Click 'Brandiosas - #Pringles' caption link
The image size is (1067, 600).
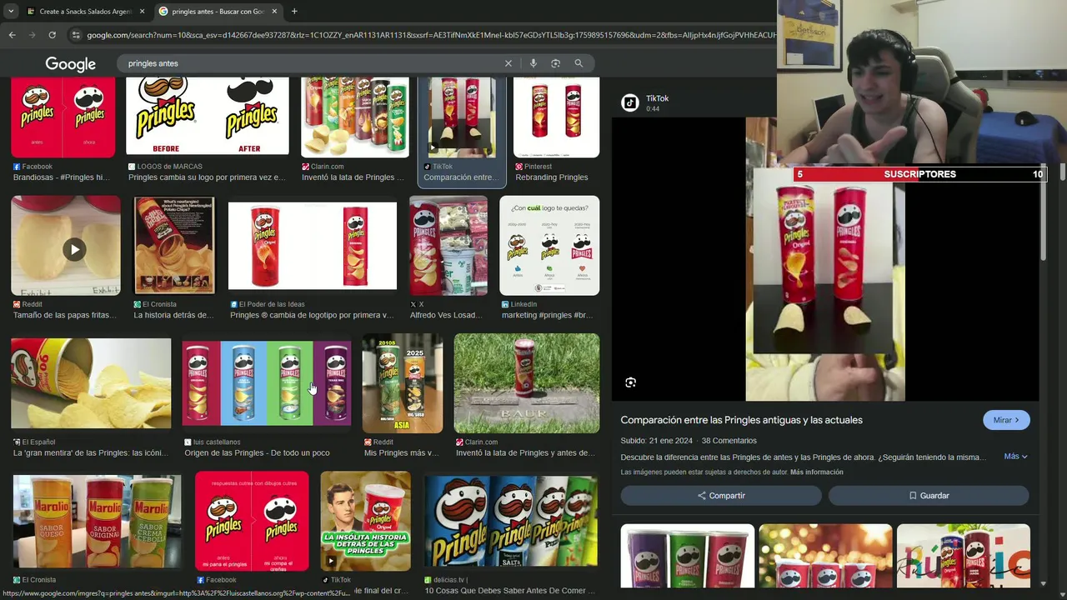61,177
